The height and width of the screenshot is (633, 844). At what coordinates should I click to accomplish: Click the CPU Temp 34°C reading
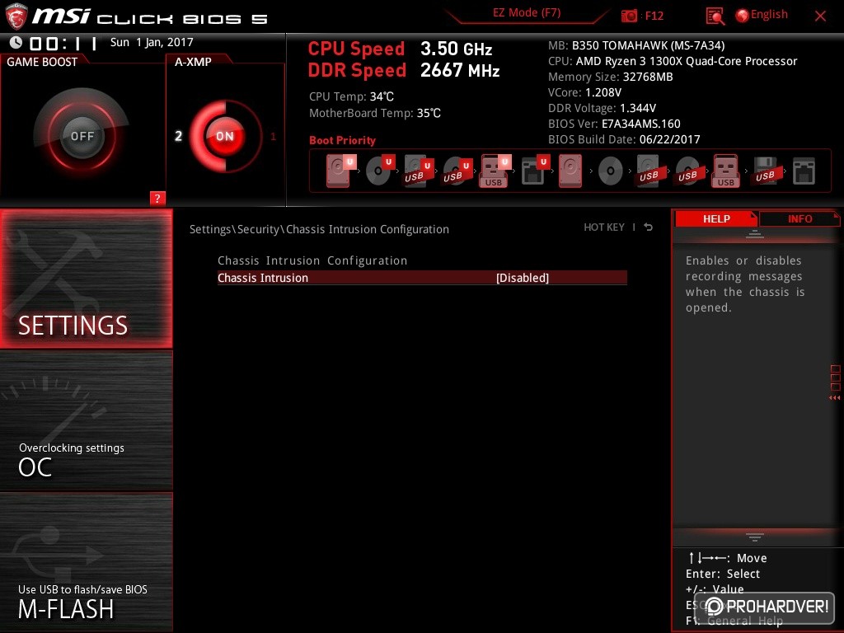point(351,97)
